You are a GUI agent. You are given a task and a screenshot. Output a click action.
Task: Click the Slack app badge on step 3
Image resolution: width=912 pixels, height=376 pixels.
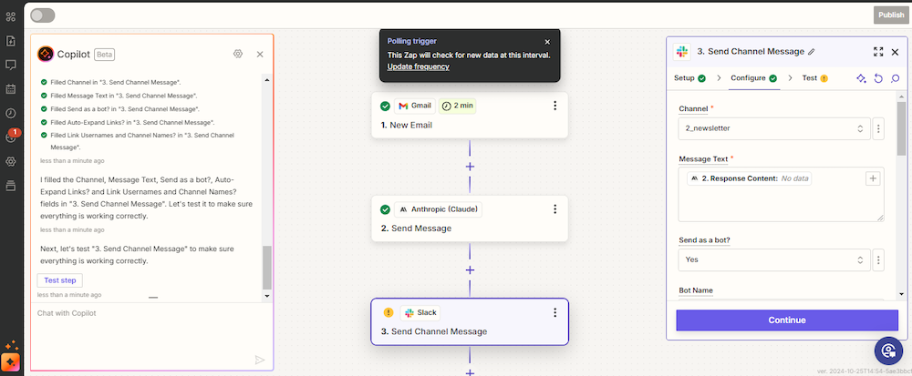tap(420, 313)
